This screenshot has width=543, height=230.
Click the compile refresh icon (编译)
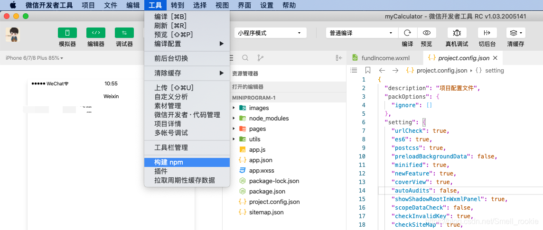click(x=408, y=33)
